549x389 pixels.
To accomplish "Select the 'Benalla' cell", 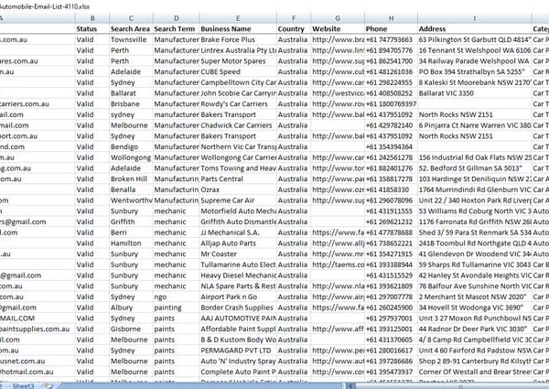I will click(131, 189).
